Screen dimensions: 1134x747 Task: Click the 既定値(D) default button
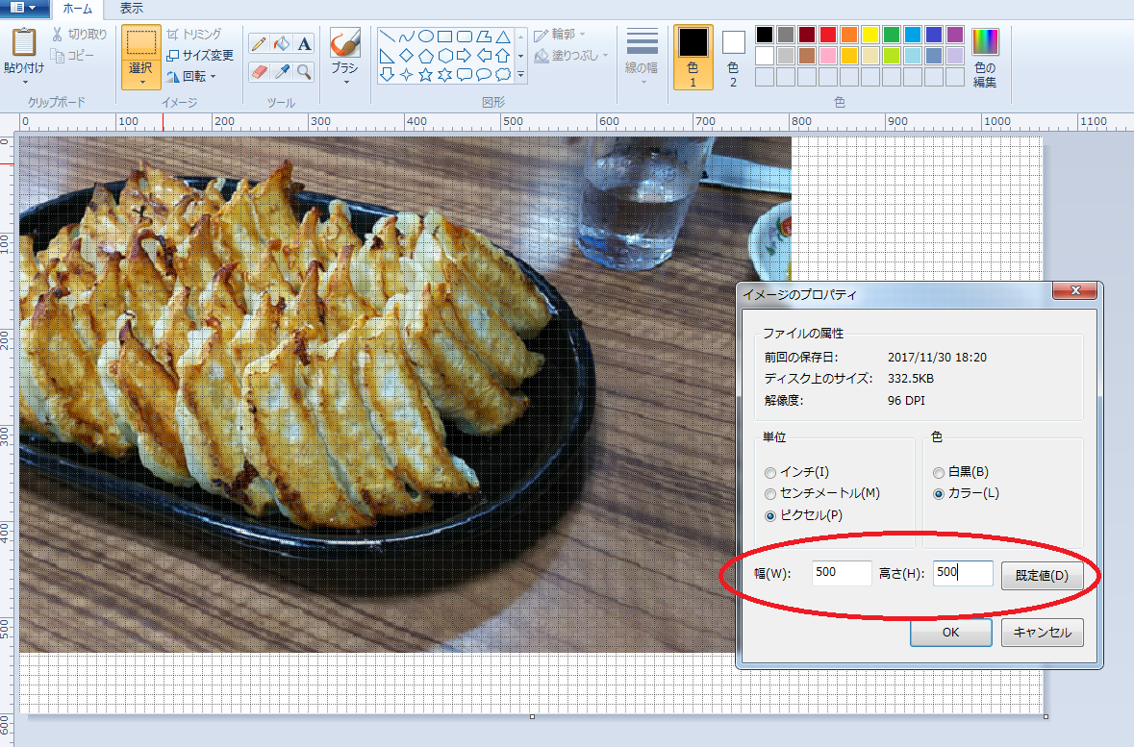1043,576
